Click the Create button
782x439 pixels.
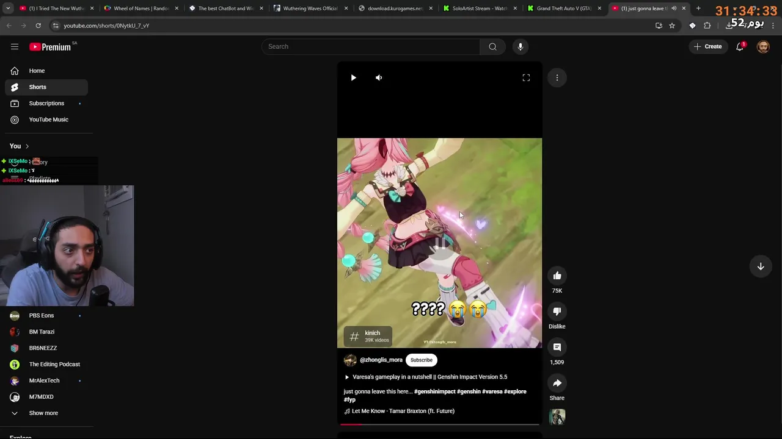pos(708,46)
